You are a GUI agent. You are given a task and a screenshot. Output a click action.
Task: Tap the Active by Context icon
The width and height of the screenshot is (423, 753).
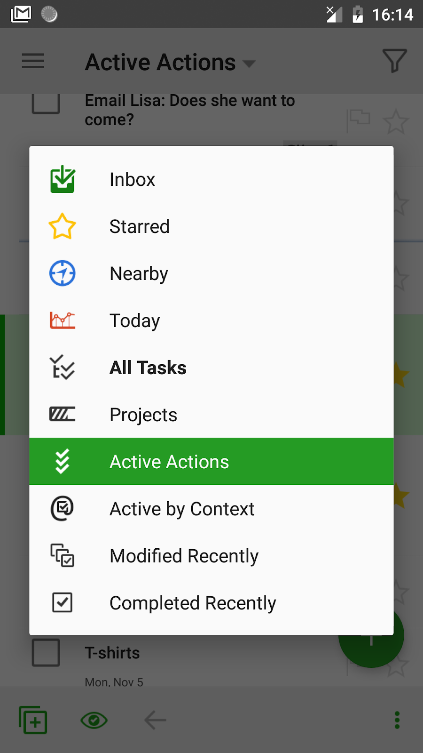pyautogui.click(x=62, y=508)
